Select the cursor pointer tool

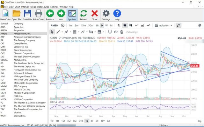point(52,32)
